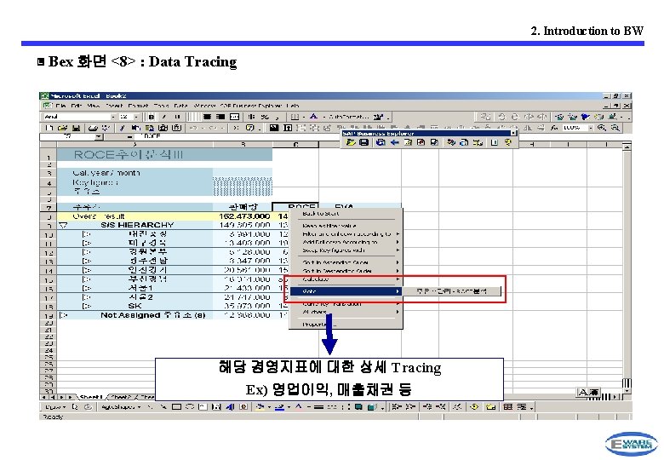The width and height of the screenshot is (664, 460).
Task: Toggle Bold formatting in Excel toolbar
Action: (x=152, y=117)
